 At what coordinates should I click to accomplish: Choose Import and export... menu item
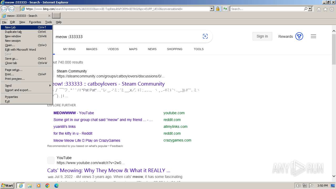click(x=26, y=90)
